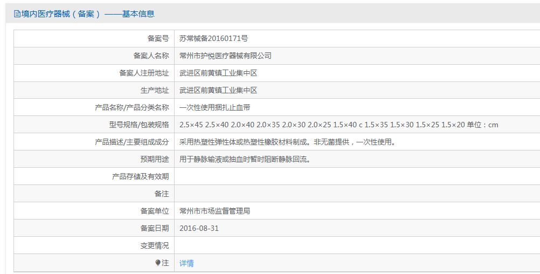This screenshot has width=540, height=274.
Task: Click the label 预期用途
Action: [155, 159]
